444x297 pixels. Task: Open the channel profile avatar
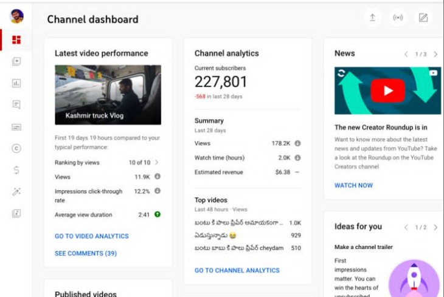[16, 16]
